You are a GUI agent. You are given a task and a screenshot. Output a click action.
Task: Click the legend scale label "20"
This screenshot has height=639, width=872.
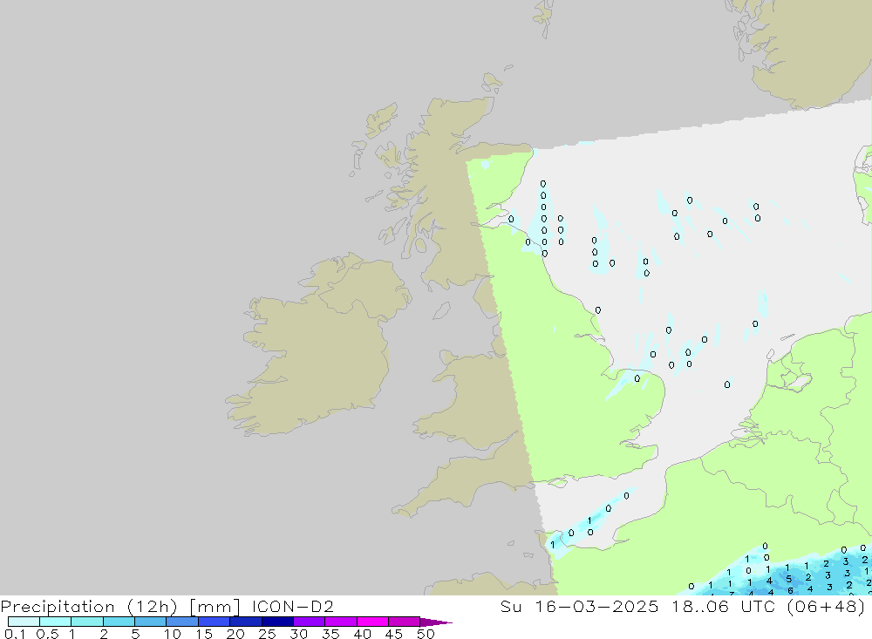click(x=235, y=634)
